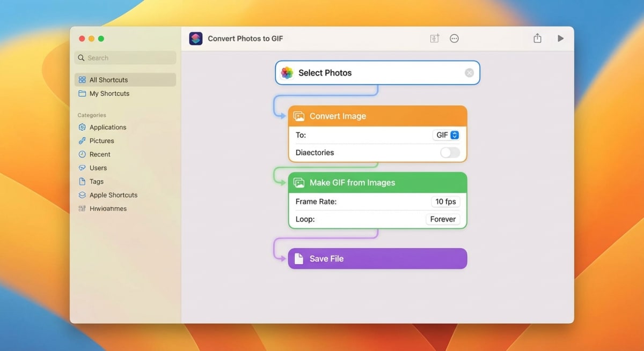Select the Applications category icon
The image size is (644, 351).
[82, 127]
